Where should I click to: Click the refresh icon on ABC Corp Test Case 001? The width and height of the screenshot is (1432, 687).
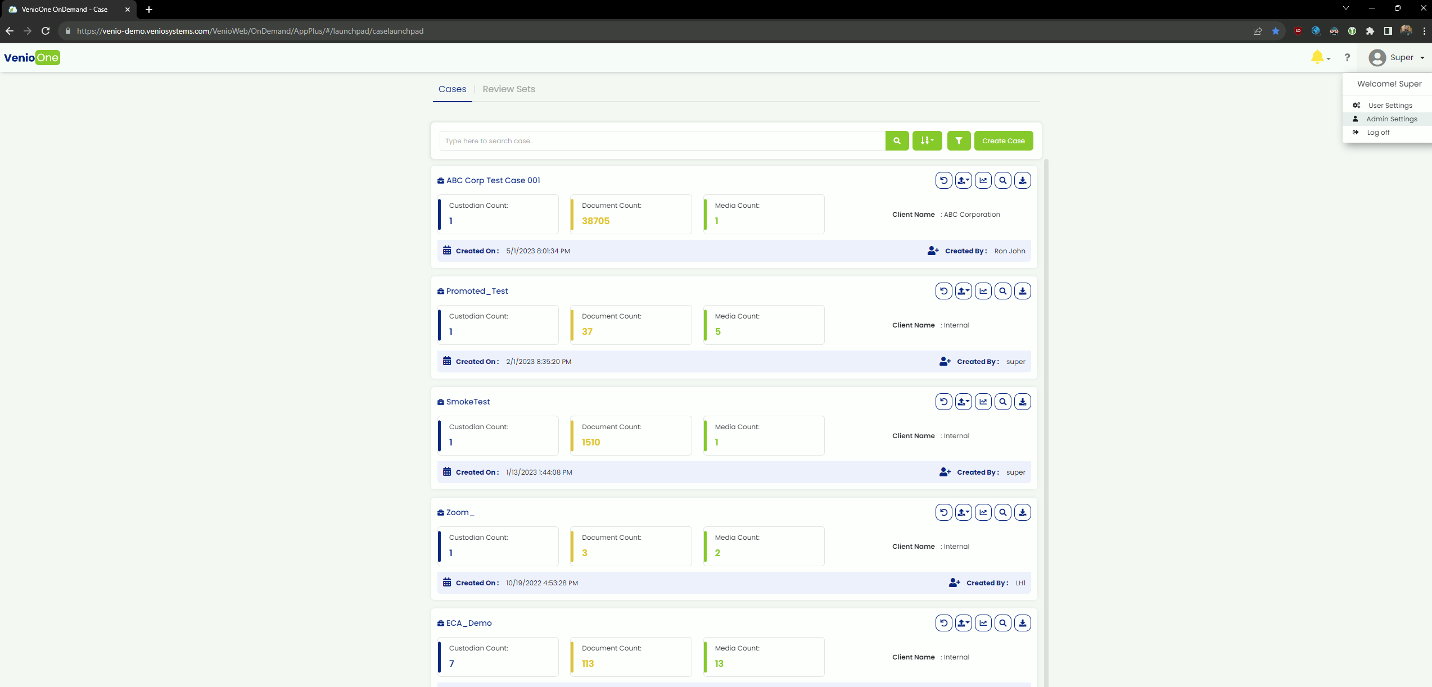click(x=943, y=180)
